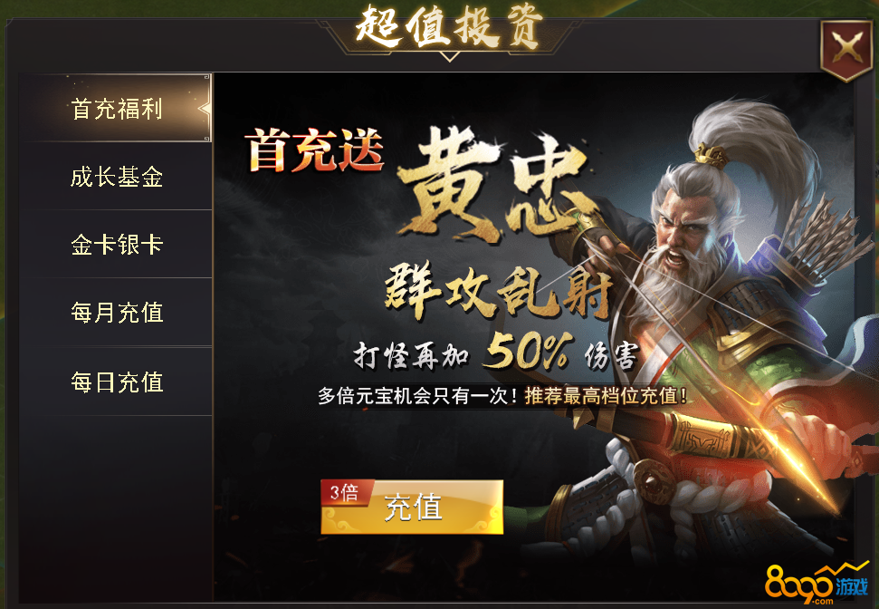
Task: Select the 首充福利 tab
Action: 116,108
